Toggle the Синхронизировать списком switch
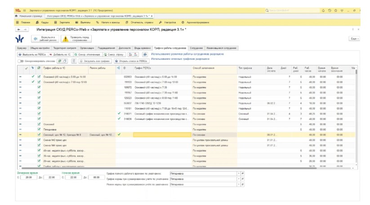Image resolution: width=370 pixels, height=205 pixels. [x=20, y=61]
